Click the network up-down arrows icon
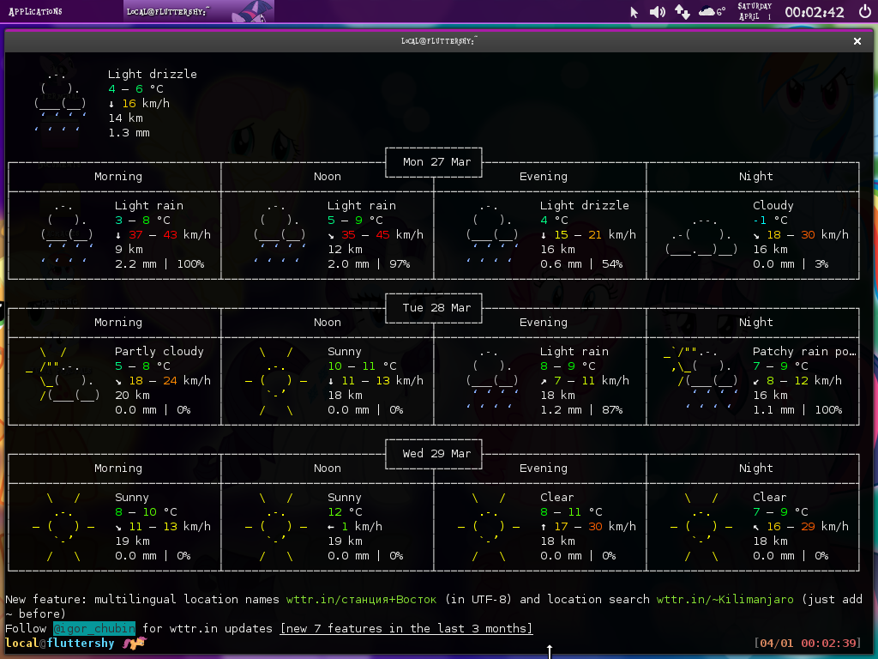Image resolution: width=878 pixels, height=659 pixels. click(x=683, y=12)
